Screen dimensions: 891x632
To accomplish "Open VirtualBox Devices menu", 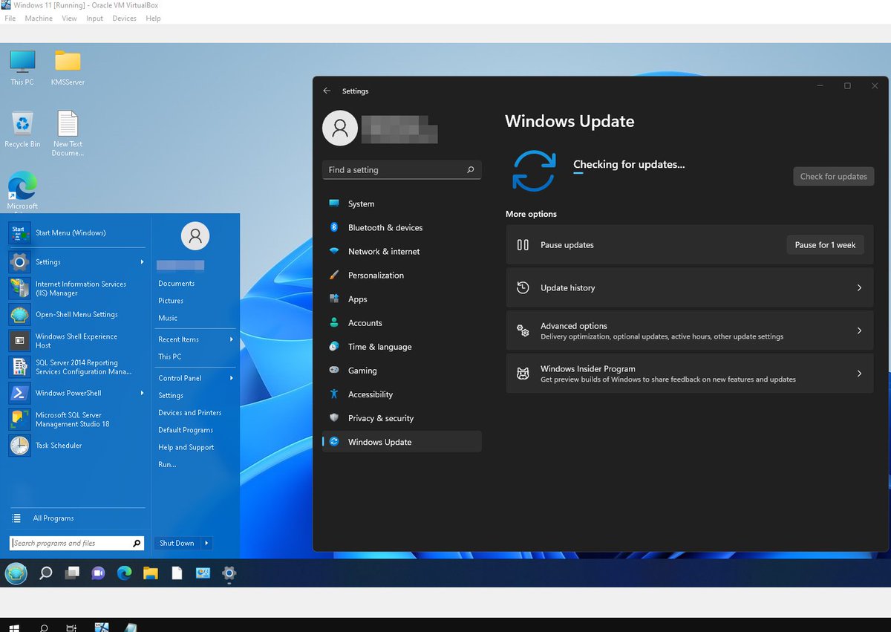I will point(124,18).
